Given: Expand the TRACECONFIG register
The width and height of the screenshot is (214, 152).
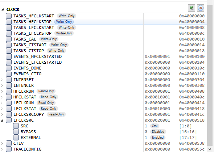Looking at the screenshot, I should pyautogui.click(x=2, y=149).
